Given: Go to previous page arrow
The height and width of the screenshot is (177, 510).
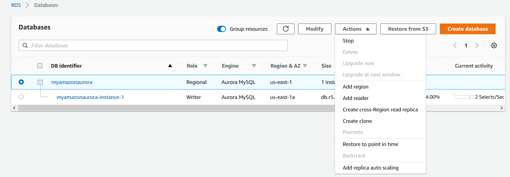Looking at the screenshot, I should pos(455,45).
